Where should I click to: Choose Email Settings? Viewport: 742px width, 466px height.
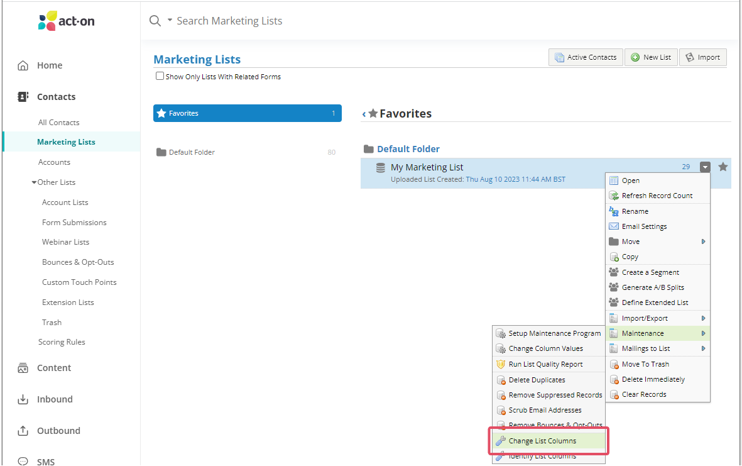tap(658, 226)
